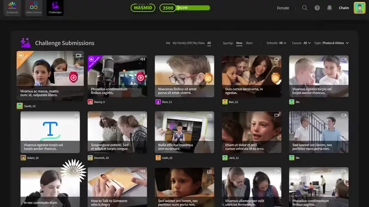Open notifications via the bell icon
This screenshot has width=369, height=207.
point(329,8)
